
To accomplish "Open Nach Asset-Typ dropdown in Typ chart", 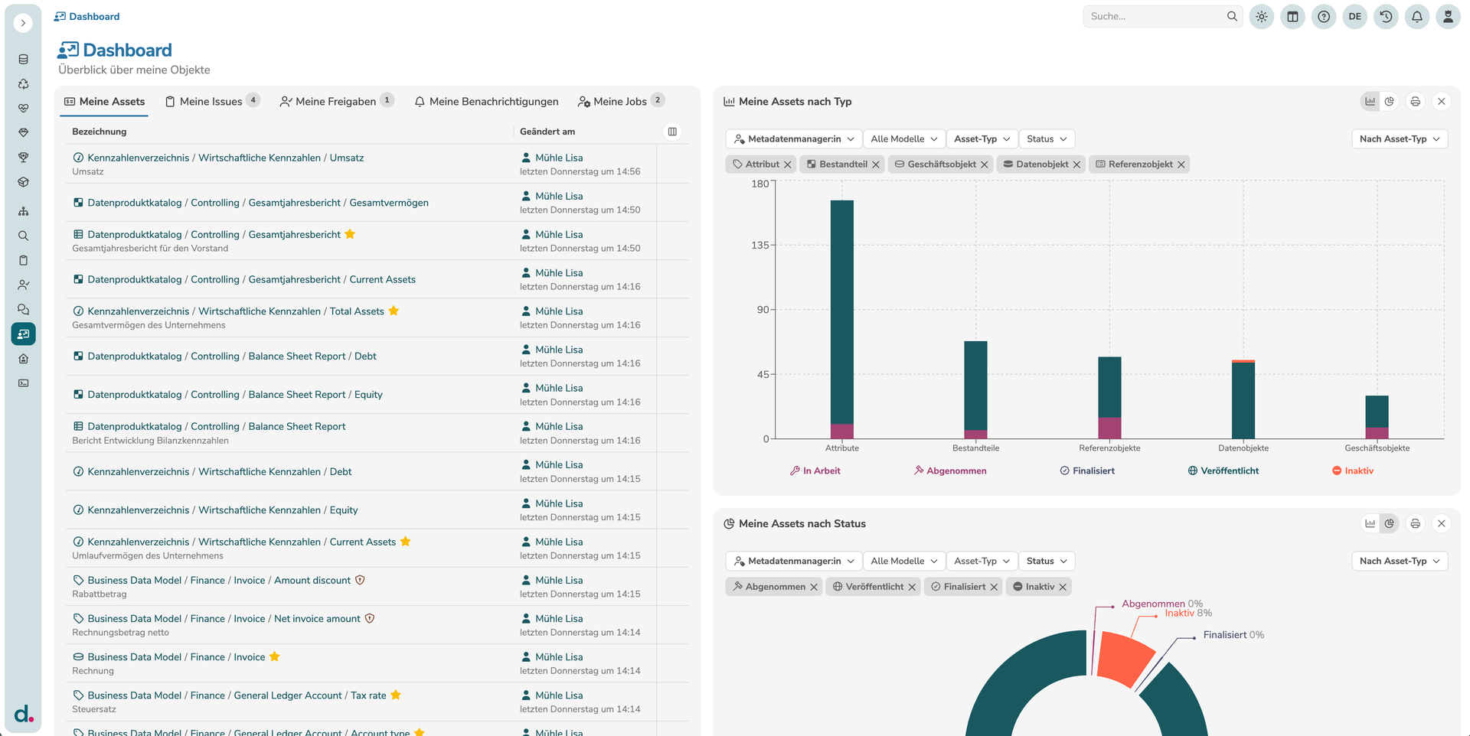I will point(1399,139).
